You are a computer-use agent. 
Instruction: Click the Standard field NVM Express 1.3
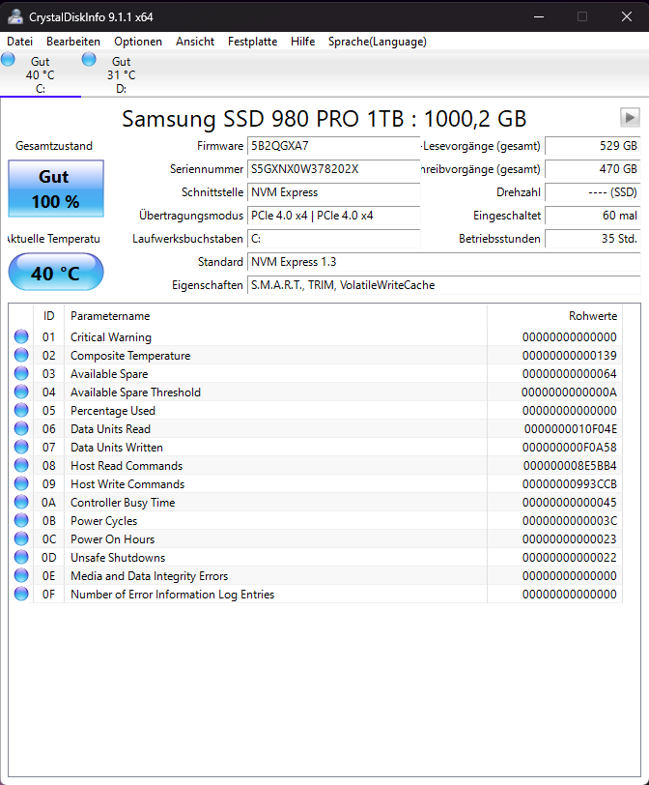[443, 262]
